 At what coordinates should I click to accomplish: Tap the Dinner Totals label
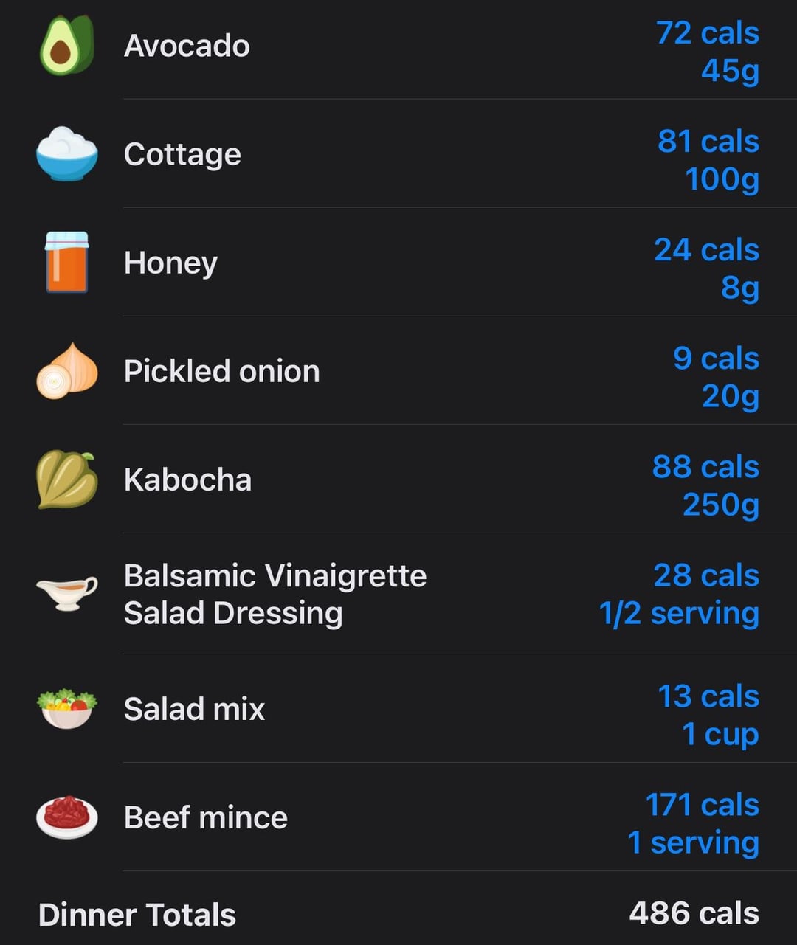[x=137, y=915]
